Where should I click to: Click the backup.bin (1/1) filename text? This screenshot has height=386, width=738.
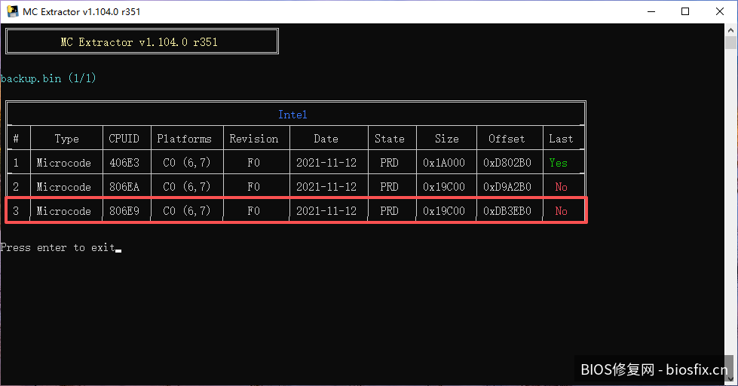click(x=48, y=78)
